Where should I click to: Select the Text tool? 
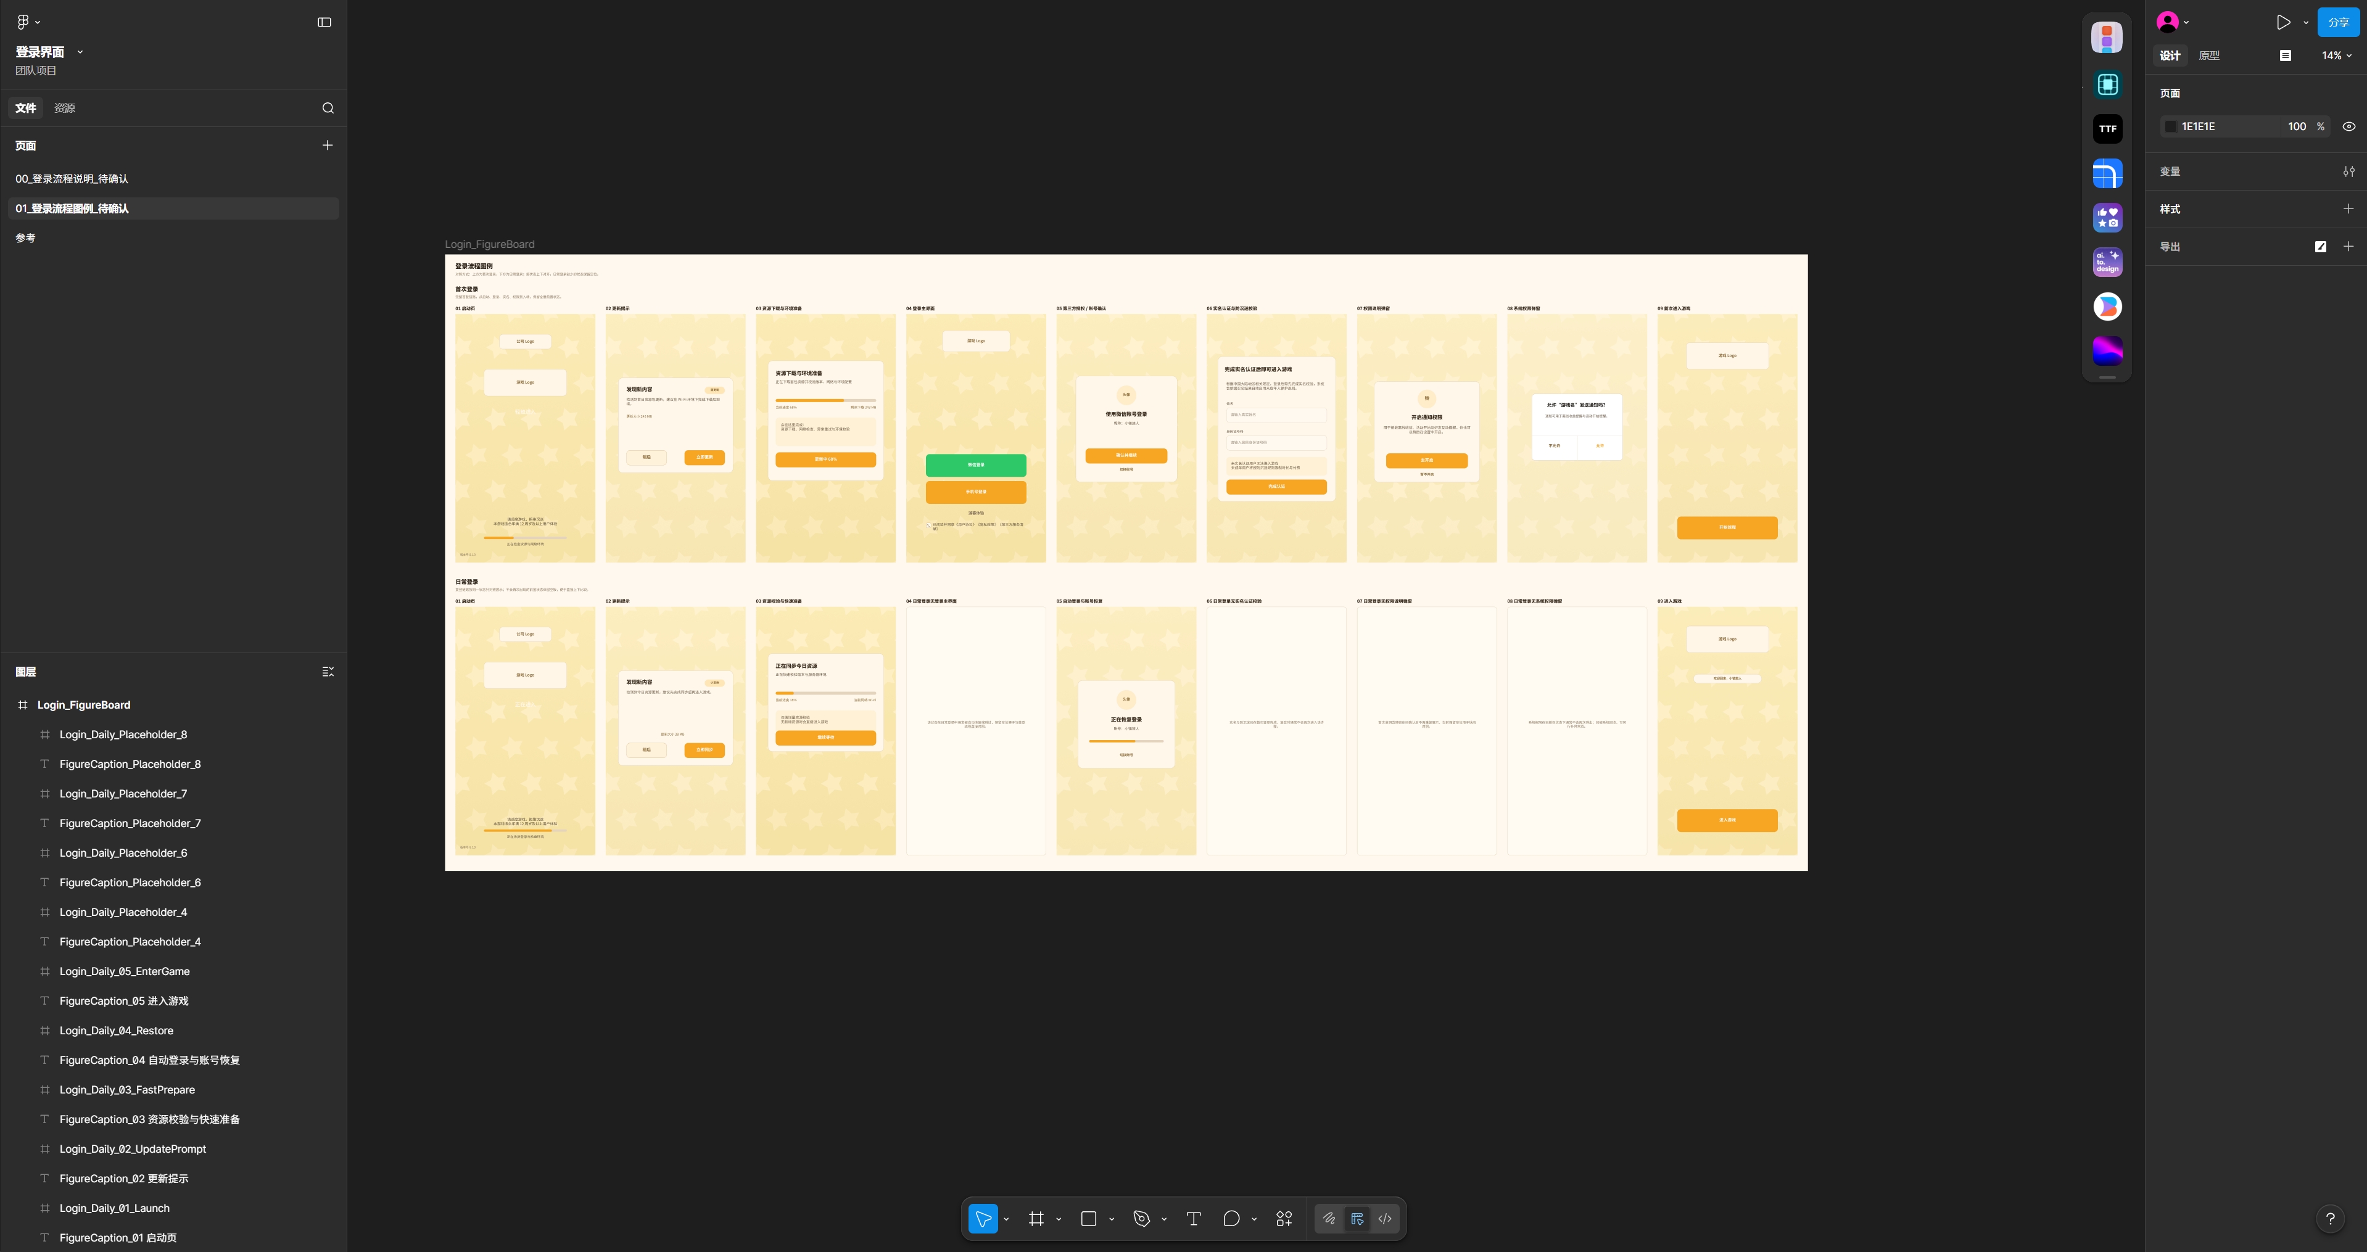point(1194,1218)
